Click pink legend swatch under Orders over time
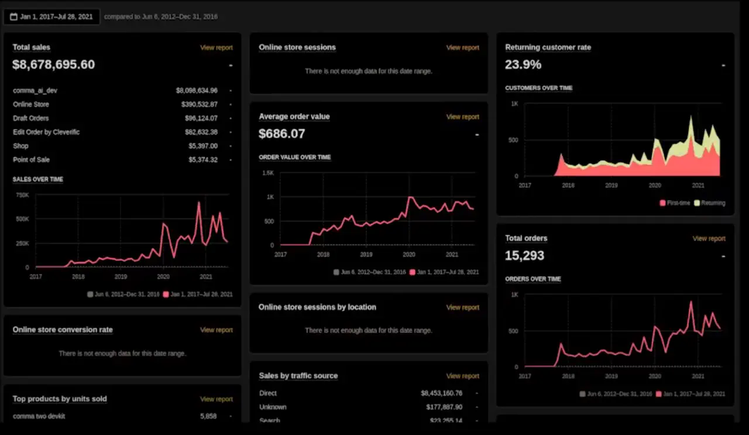The image size is (749, 435). [659, 394]
